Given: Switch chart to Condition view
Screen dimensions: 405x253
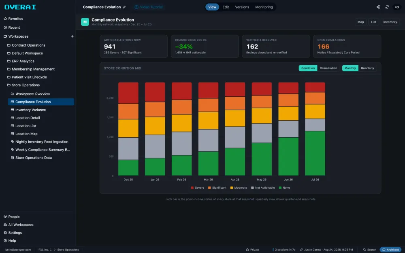Looking at the screenshot, I should (308, 68).
